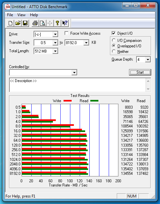The width and height of the screenshot is (160, 204).
Task: Click the 108544 write value
Action: point(127,126)
